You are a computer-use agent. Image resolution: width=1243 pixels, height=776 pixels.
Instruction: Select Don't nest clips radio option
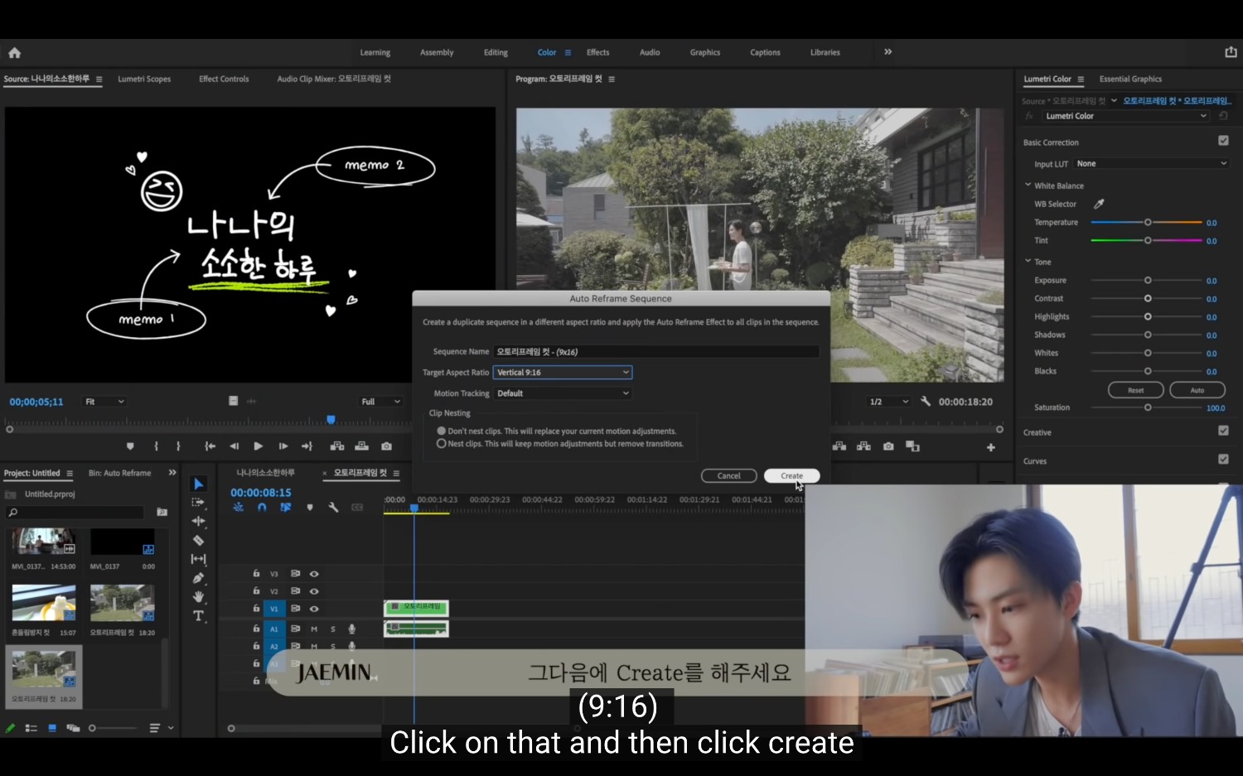[442, 431]
